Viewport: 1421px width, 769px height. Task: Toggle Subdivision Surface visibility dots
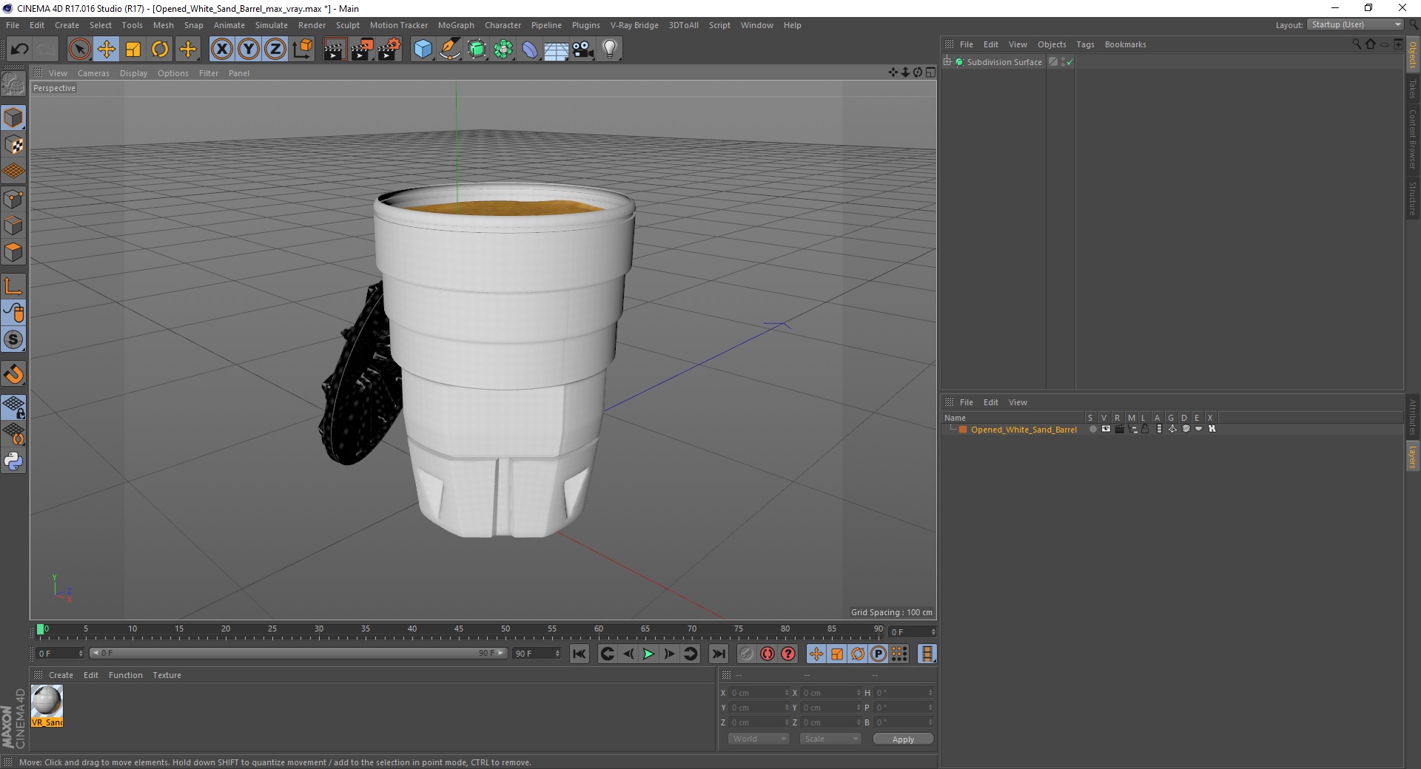pos(1064,62)
